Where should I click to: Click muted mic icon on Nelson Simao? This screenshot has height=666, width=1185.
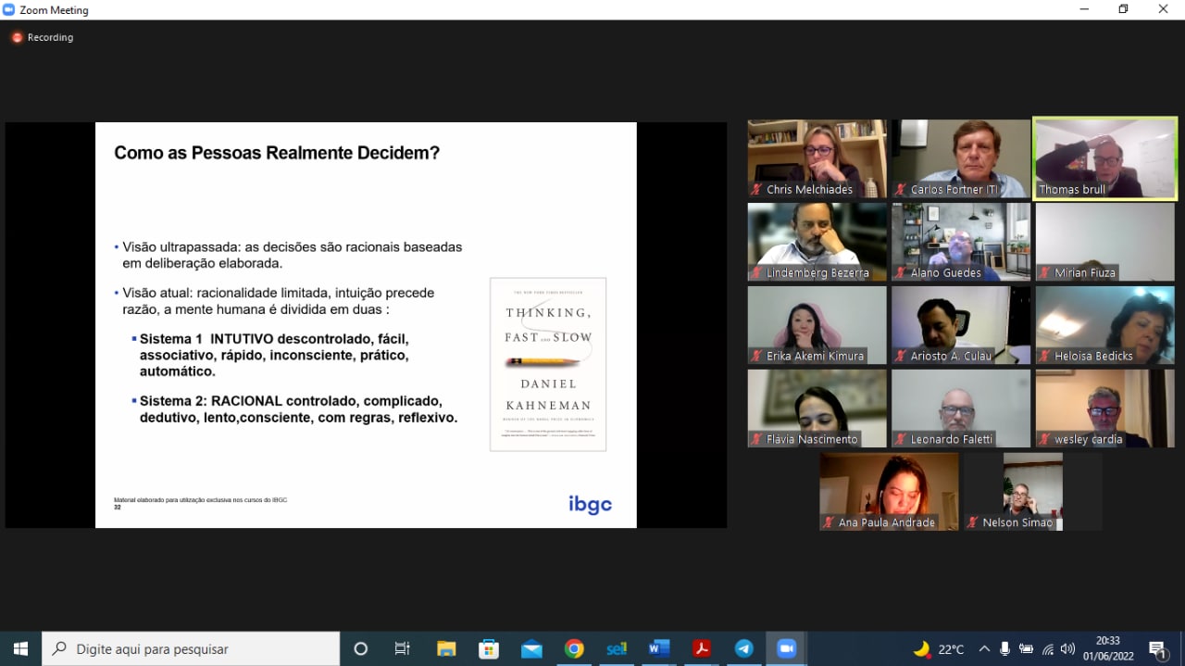click(x=972, y=522)
